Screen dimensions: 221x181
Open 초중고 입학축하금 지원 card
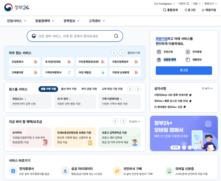coord(119,137)
